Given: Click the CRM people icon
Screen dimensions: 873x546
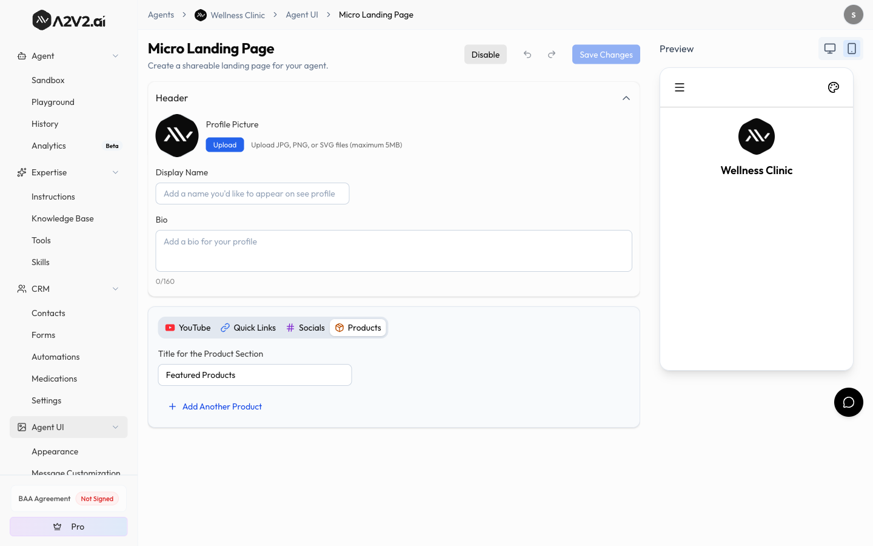Looking at the screenshot, I should tap(22, 289).
